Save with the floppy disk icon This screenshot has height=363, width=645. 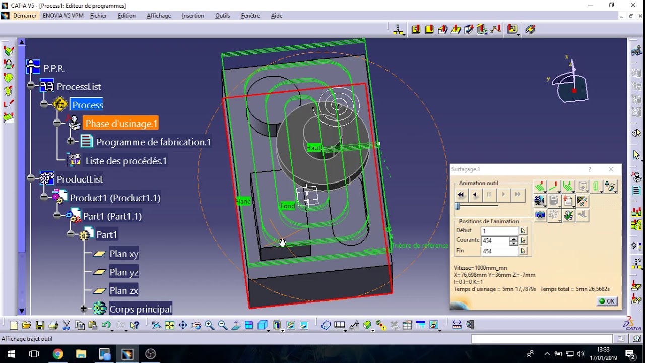click(x=40, y=325)
